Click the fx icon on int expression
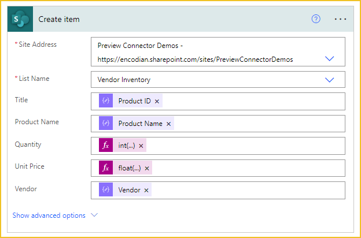This screenshot has height=238, width=361. [x=106, y=145]
